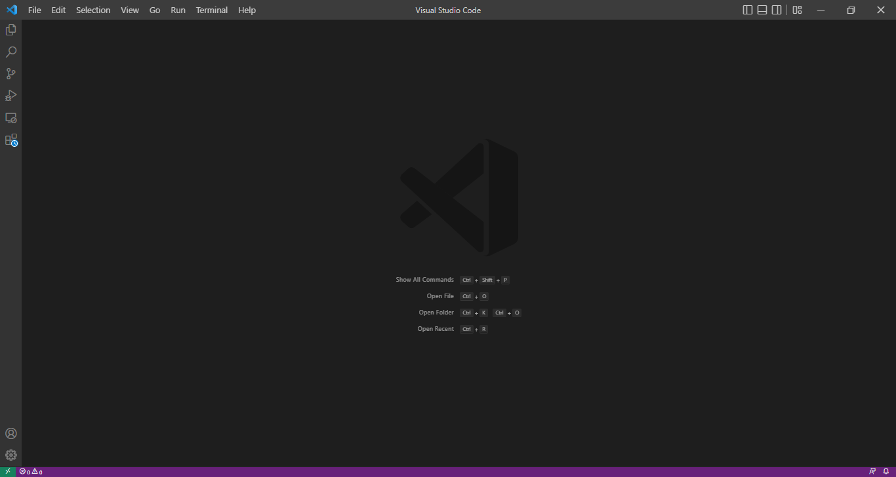The image size is (896, 477).
Task: Open the Accounts menu icon
Action: click(x=10, y=433)
